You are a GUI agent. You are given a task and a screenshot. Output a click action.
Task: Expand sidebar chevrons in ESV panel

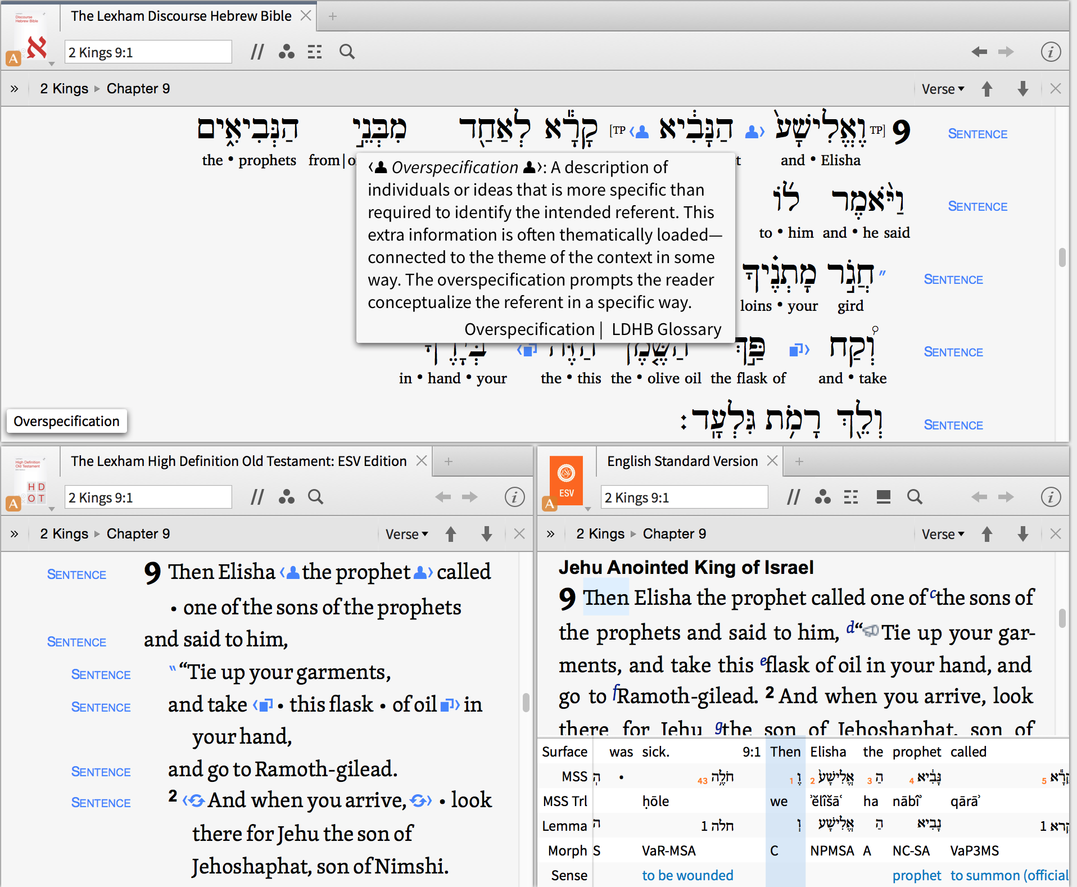pyautogui.click(x=551, y=534)
